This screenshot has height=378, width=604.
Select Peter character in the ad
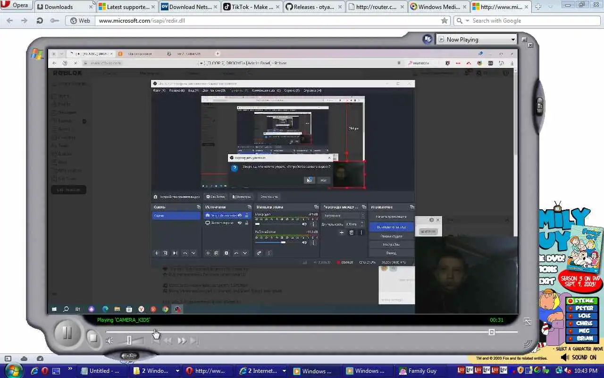[x=582, y=308]
